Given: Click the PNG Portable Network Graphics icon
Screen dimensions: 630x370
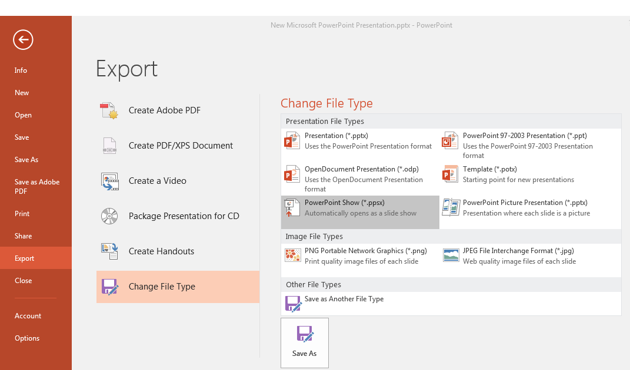Looking at the screenshot, I should tap(292, 255).
